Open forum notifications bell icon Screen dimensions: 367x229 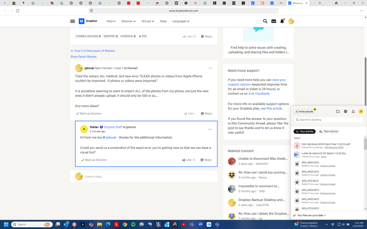(x=282, y=21)
